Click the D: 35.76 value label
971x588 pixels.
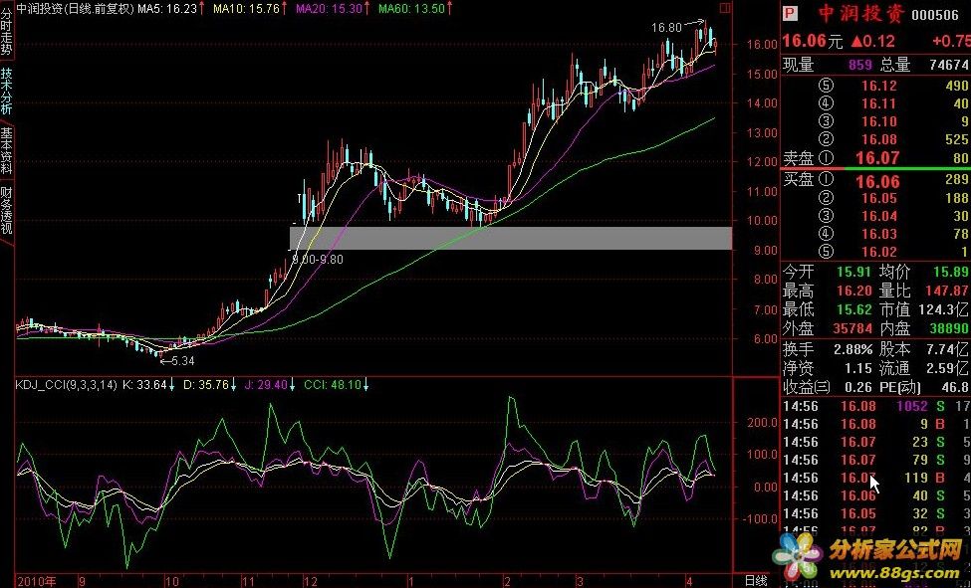210,385
